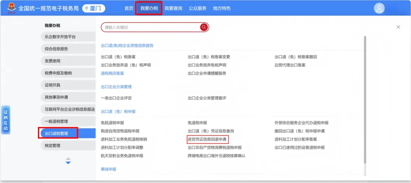Select 发票使用 in the sidebar

point(68,61)
